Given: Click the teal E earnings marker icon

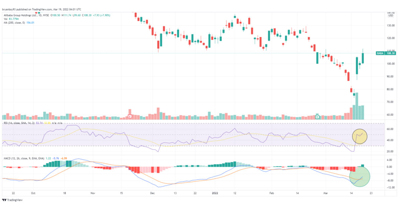Looking at the screenshot, I should coord(317,117).
